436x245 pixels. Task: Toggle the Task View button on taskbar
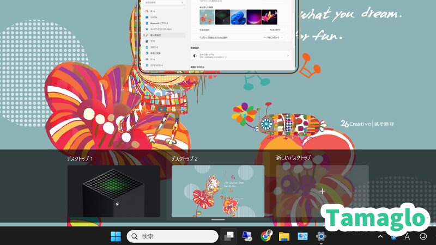[x=229, y=236]
